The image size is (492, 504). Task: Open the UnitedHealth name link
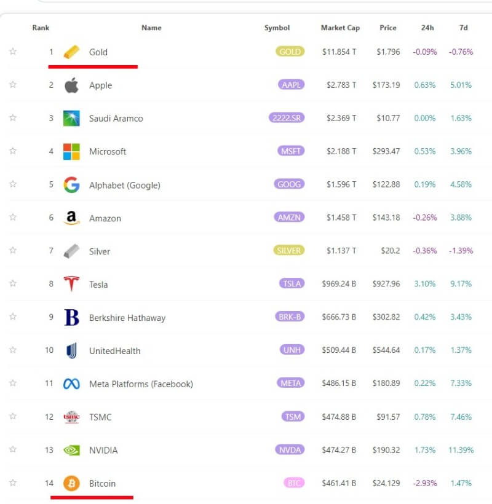point(114,351)
